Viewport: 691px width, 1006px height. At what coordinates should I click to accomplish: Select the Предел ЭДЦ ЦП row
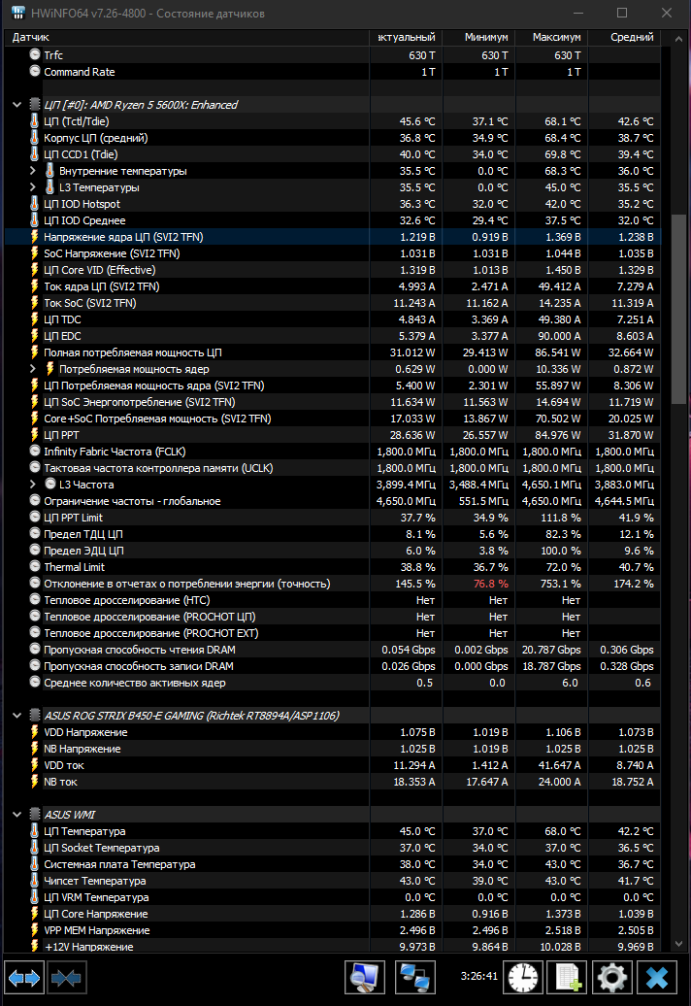333,551
